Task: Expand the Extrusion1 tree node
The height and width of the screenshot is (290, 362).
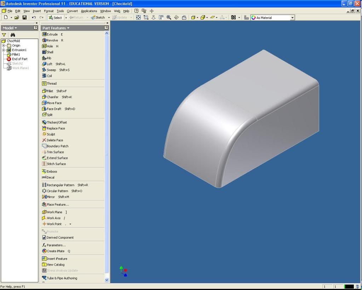Action: pyautogui.click(x=4, y=50)
